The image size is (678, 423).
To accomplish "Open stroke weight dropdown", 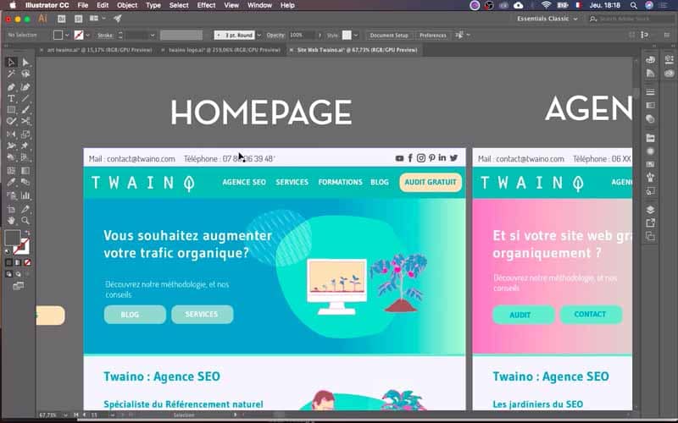I will [153, 35].
